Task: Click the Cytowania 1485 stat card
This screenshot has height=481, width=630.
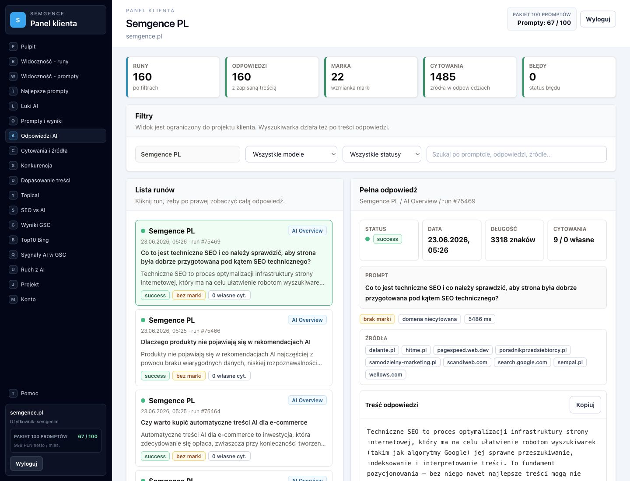Action: [x=470, y=77]
